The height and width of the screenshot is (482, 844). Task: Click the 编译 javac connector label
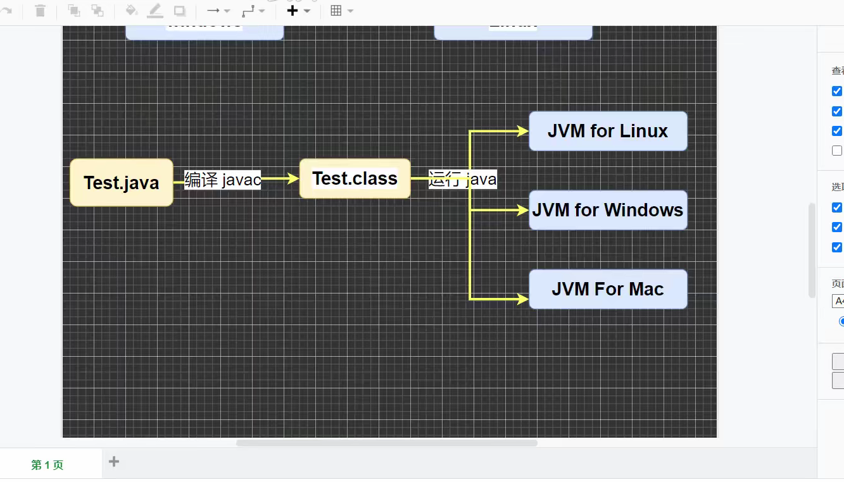[x=222, y=180]
